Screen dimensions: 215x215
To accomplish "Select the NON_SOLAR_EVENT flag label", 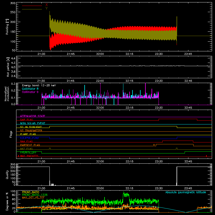I will click(x=33, y=123).
